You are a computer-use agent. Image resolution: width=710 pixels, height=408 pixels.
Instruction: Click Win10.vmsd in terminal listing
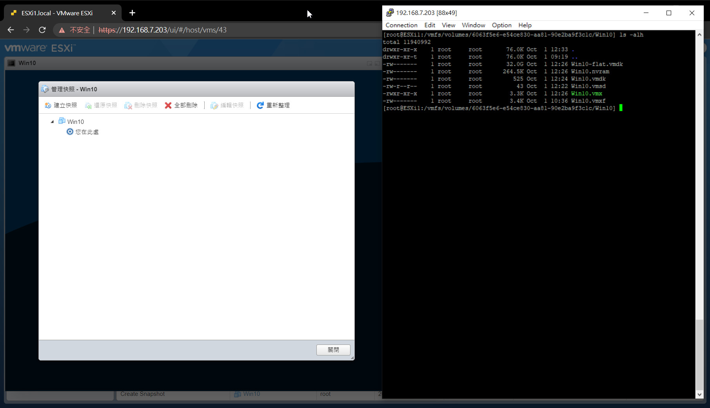click(588, 86)
